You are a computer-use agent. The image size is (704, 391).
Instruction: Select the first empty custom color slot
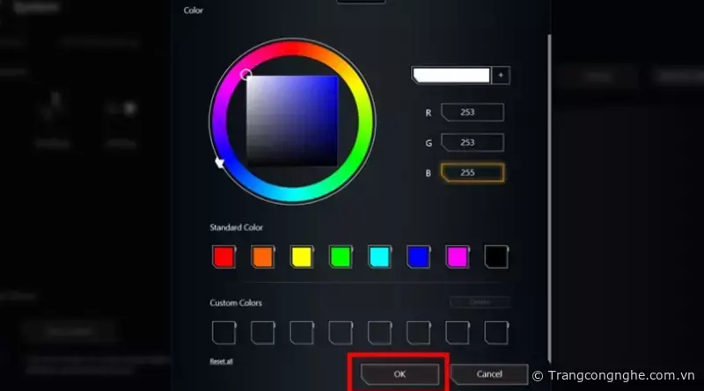224,333
